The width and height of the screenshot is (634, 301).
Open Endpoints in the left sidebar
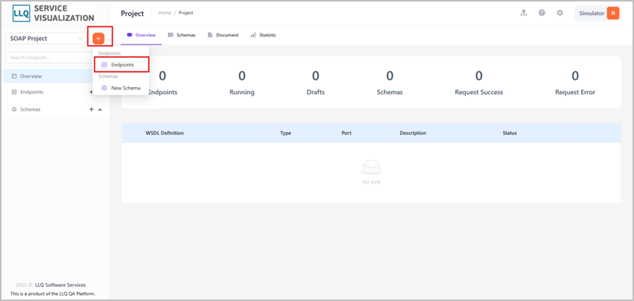pos(31,91)
